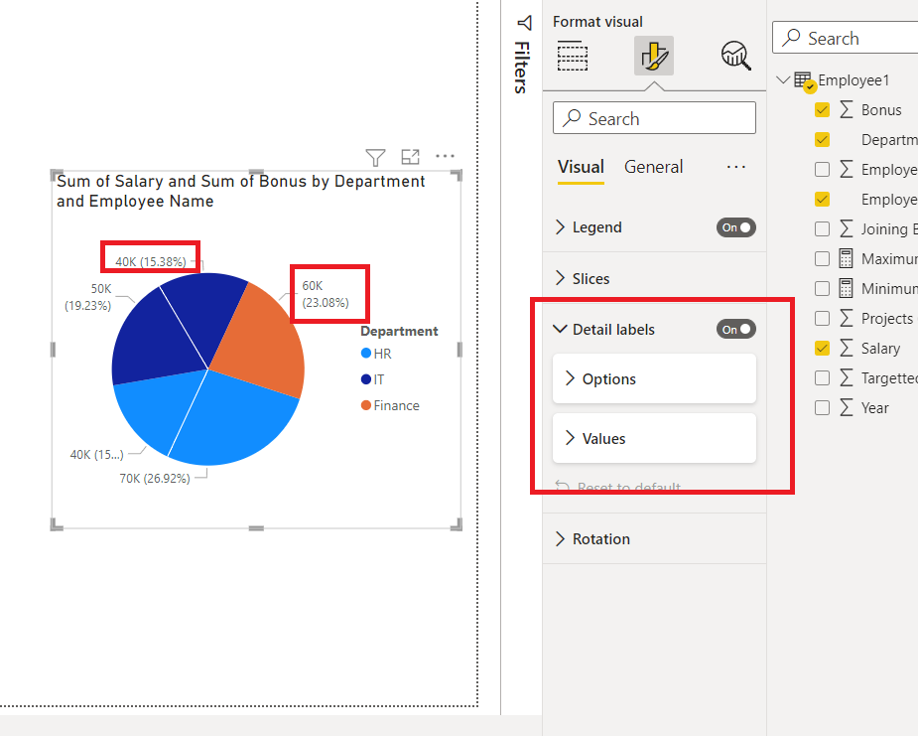Expand the Rotation section
This screenshot has width=918, height=736.
tap(561, 539)
